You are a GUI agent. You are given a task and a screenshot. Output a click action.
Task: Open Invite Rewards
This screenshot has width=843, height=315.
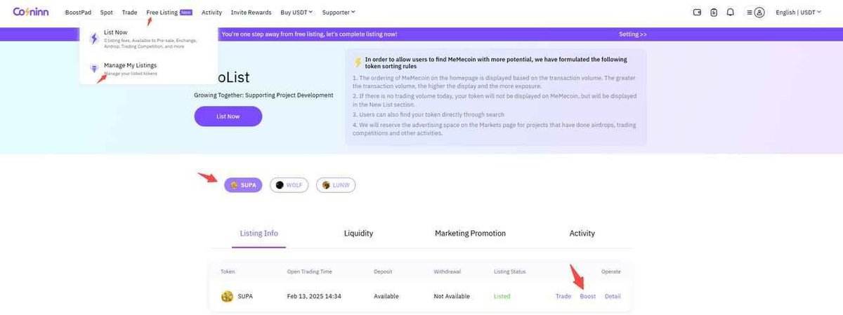251,12
